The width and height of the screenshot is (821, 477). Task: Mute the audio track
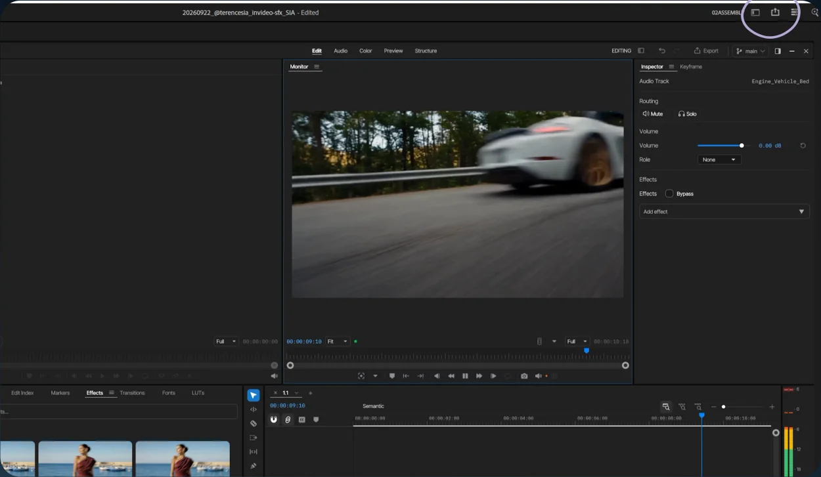(653, 114)
